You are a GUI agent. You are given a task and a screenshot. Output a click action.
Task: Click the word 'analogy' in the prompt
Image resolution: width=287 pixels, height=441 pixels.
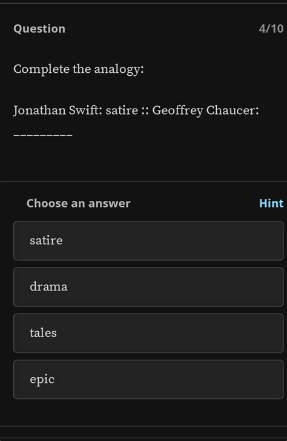117,70
